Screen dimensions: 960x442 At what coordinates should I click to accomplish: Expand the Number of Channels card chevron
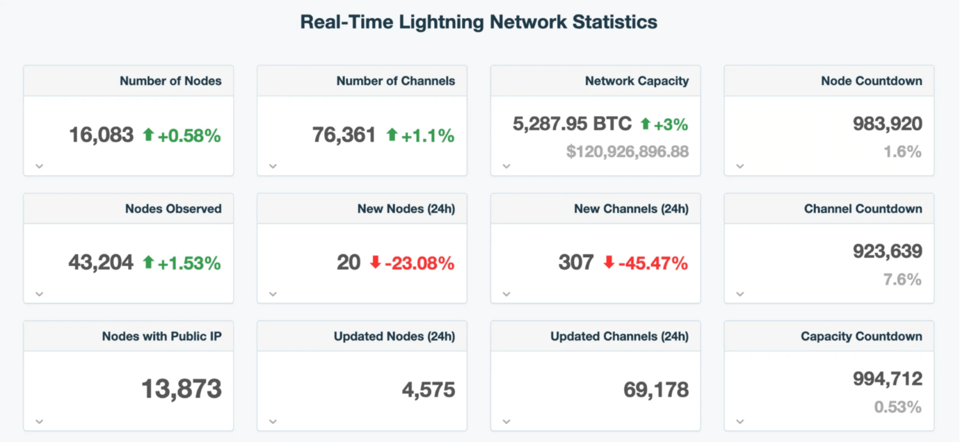(x=273, y=166)
